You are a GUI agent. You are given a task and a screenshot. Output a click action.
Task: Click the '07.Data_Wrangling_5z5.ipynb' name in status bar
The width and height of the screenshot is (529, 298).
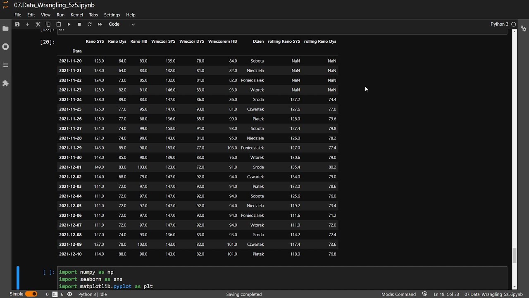(493, 294)
